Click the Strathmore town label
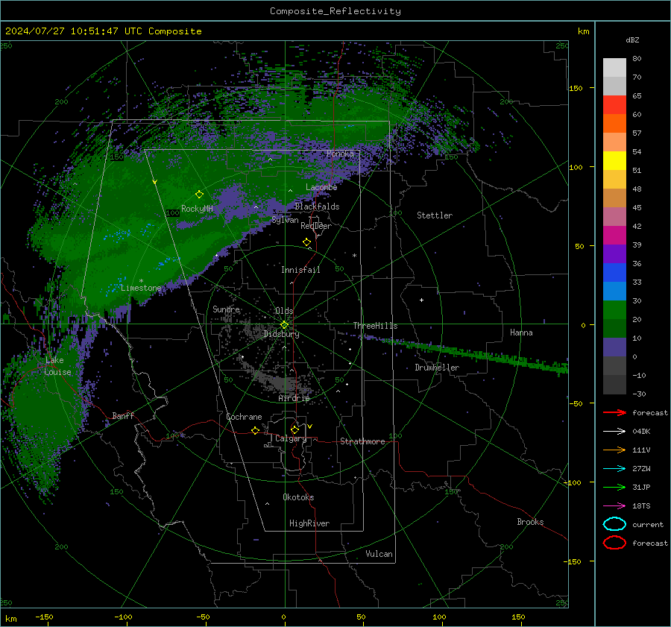The height and width of the screenshot is (627, 671). [362, 441]
